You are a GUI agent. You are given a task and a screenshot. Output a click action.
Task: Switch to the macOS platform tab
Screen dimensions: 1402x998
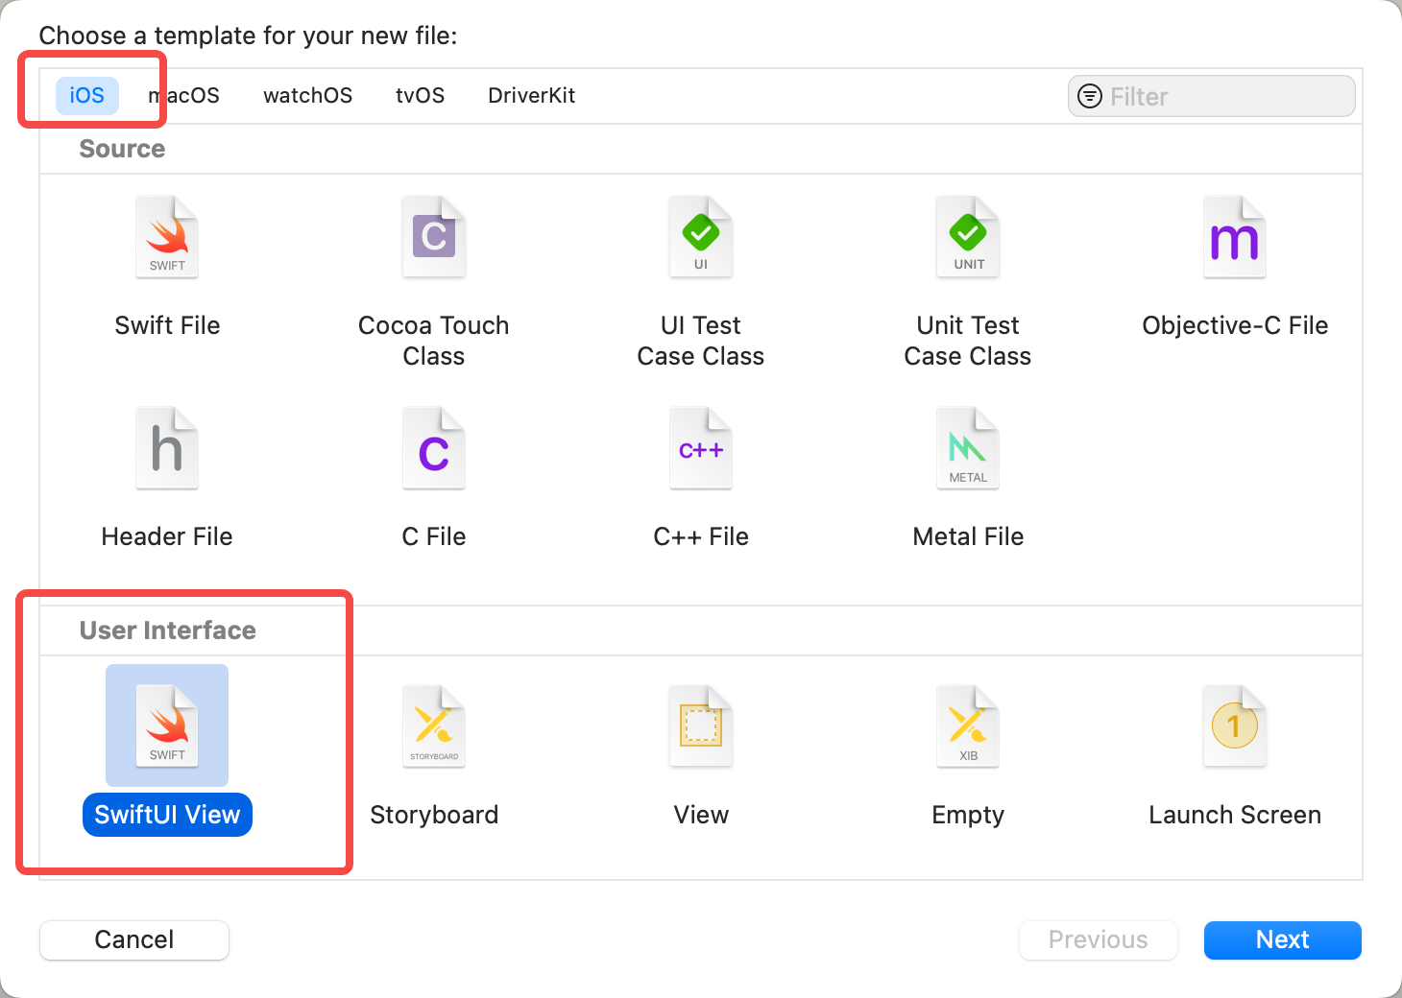pyautogui.click(x=184, y=96)
